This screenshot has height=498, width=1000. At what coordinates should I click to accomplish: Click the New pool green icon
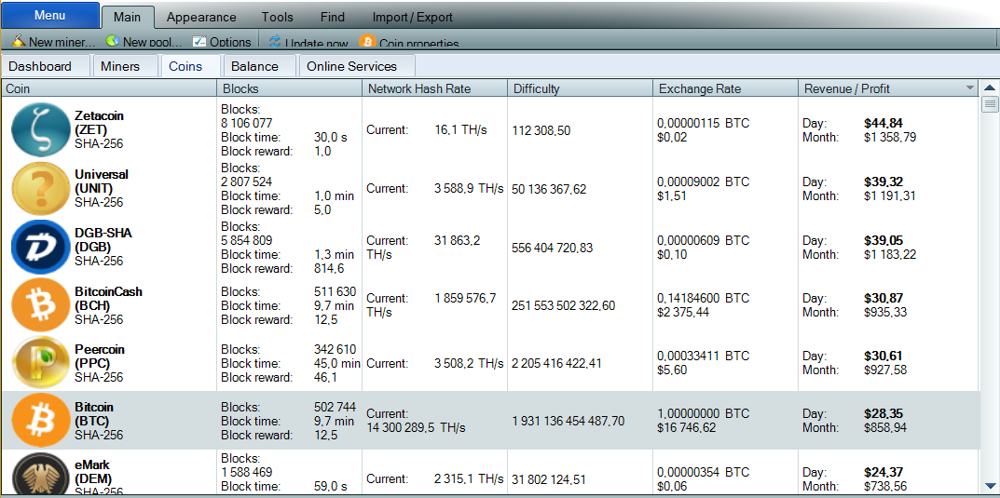[x=112, y=41]
